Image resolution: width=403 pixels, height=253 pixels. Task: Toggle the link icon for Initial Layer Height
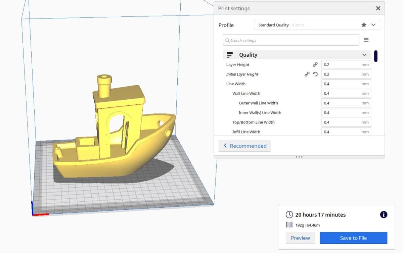tap(307, 74)
